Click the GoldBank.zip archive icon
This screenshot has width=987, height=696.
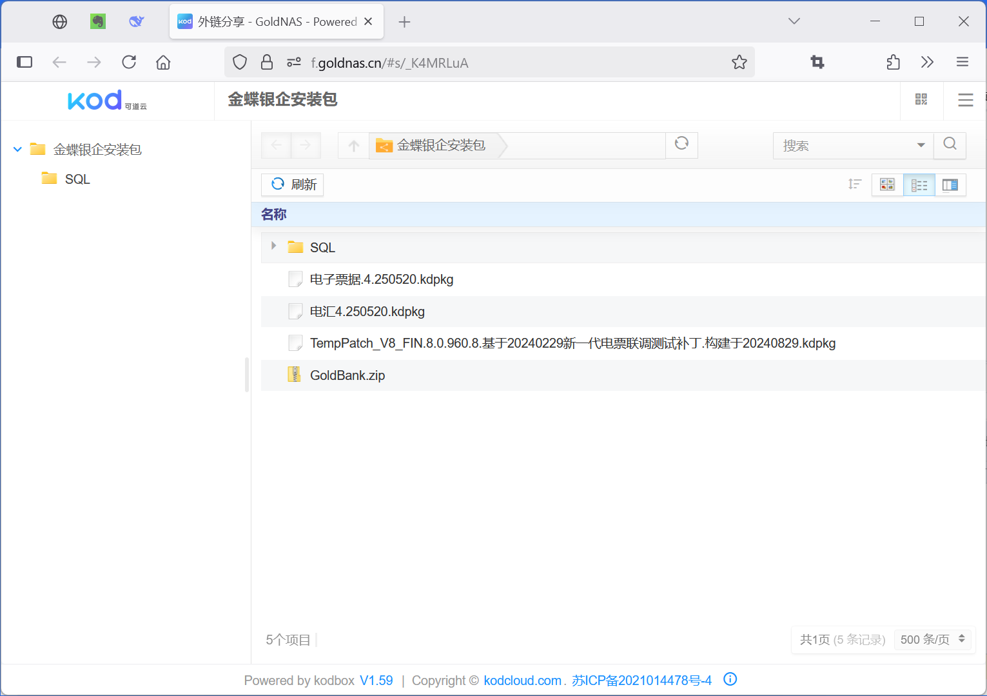(x=295, y=375)
